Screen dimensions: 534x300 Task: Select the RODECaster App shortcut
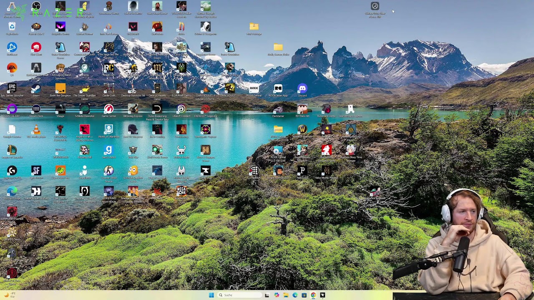tap(278, 88)
